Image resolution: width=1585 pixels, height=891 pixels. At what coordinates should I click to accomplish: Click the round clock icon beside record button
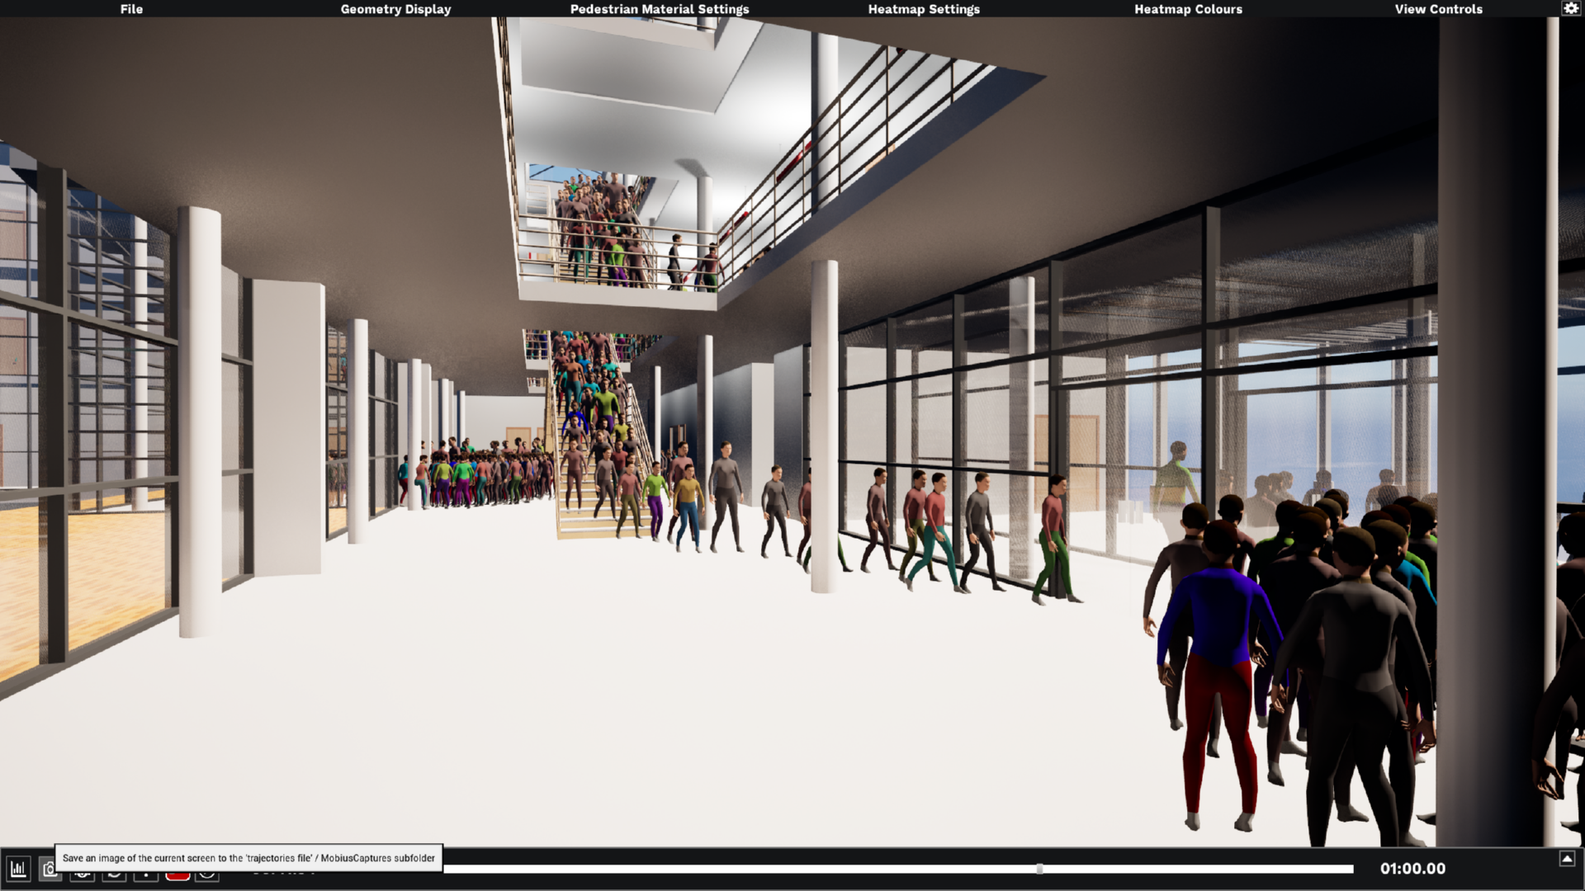(x=207, y=874)
